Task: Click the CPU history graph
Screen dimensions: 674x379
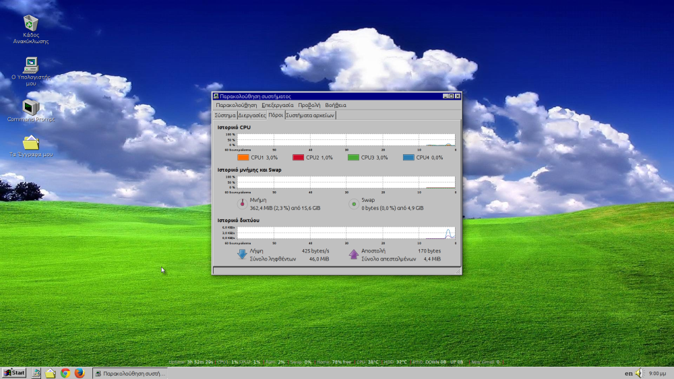Action: [x=346, y=140]
